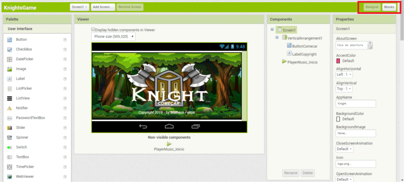Click the Button palette icon
This screenshot has width=404, height=182.
10,40
